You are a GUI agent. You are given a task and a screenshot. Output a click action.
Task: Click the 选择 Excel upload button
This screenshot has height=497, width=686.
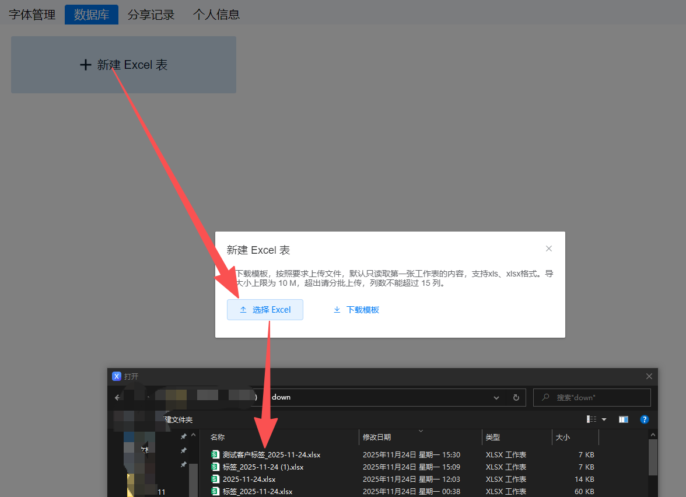(265, 310)
